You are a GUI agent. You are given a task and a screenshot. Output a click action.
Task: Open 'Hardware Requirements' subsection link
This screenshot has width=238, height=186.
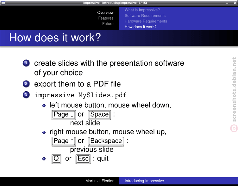(x=146, y=21)
